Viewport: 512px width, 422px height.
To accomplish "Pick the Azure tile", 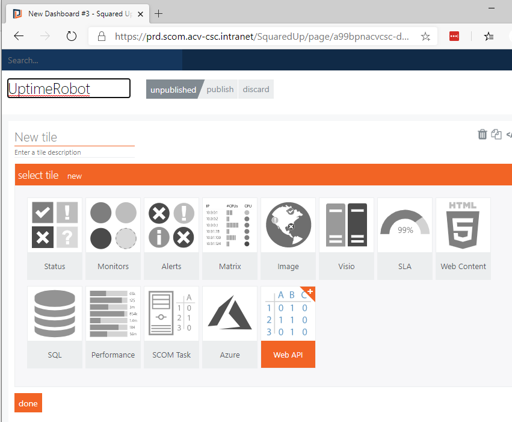I will [x=230, y=327].
